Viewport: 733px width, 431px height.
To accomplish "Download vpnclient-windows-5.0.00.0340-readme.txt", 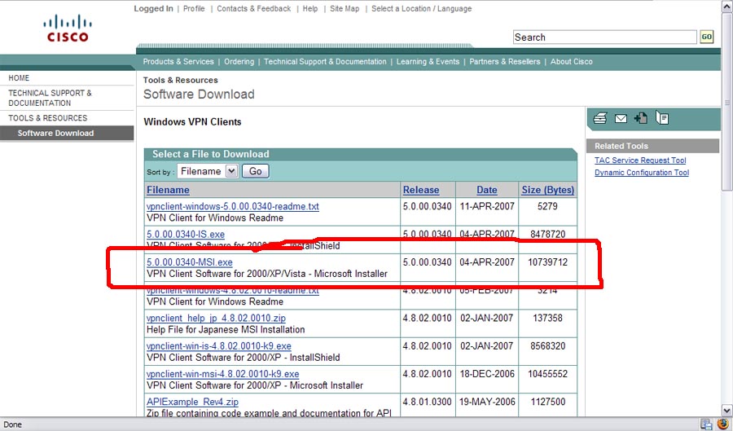I will 233,206.
